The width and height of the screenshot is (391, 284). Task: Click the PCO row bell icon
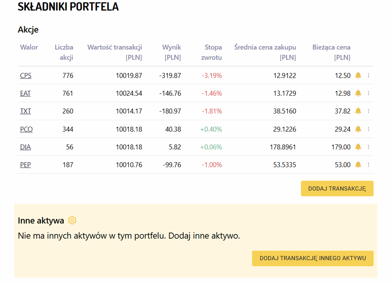point(358,129)
